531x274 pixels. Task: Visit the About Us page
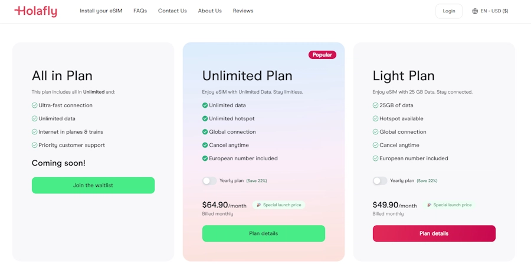click(209, 11)
